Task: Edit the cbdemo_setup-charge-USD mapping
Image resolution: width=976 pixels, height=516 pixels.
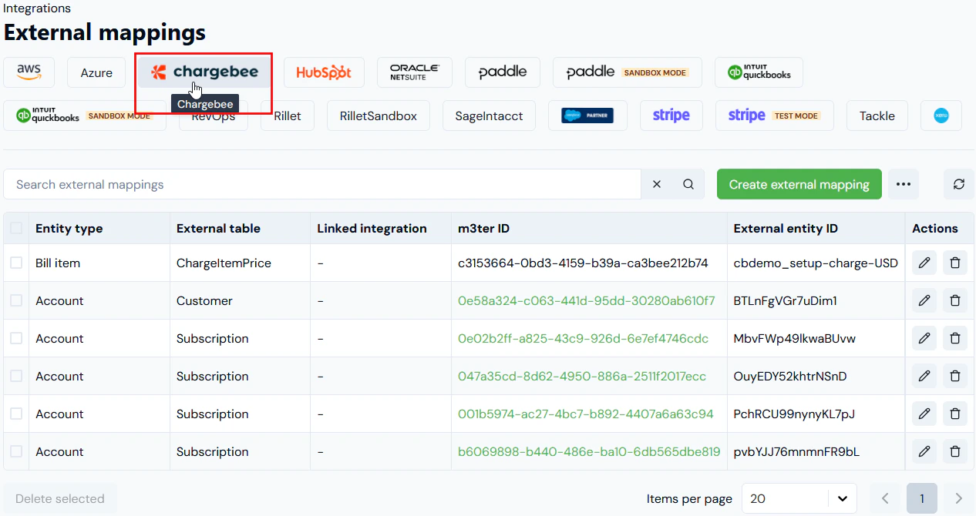Action: tap(924, 263)
